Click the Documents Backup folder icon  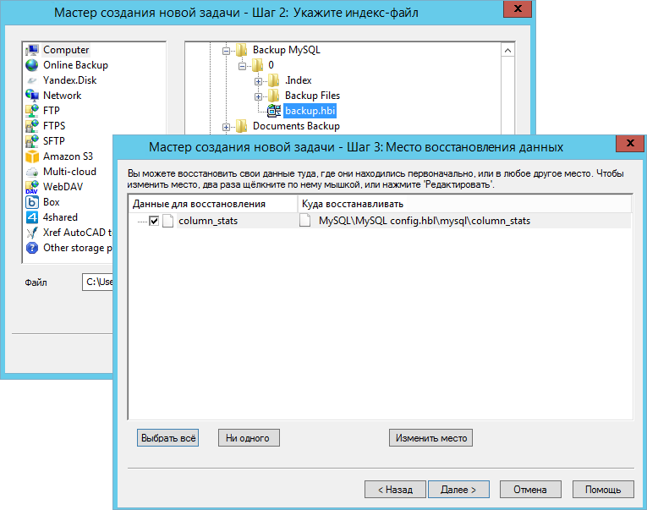242,126
